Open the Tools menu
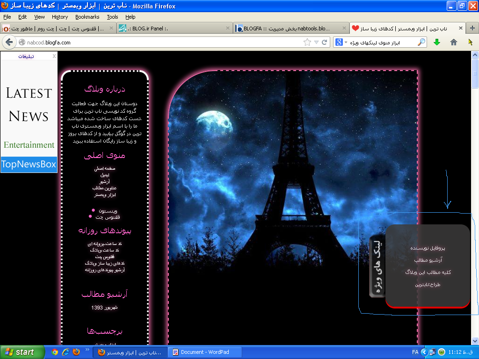The height and width of the screenshot is (359, 479). 112,17
